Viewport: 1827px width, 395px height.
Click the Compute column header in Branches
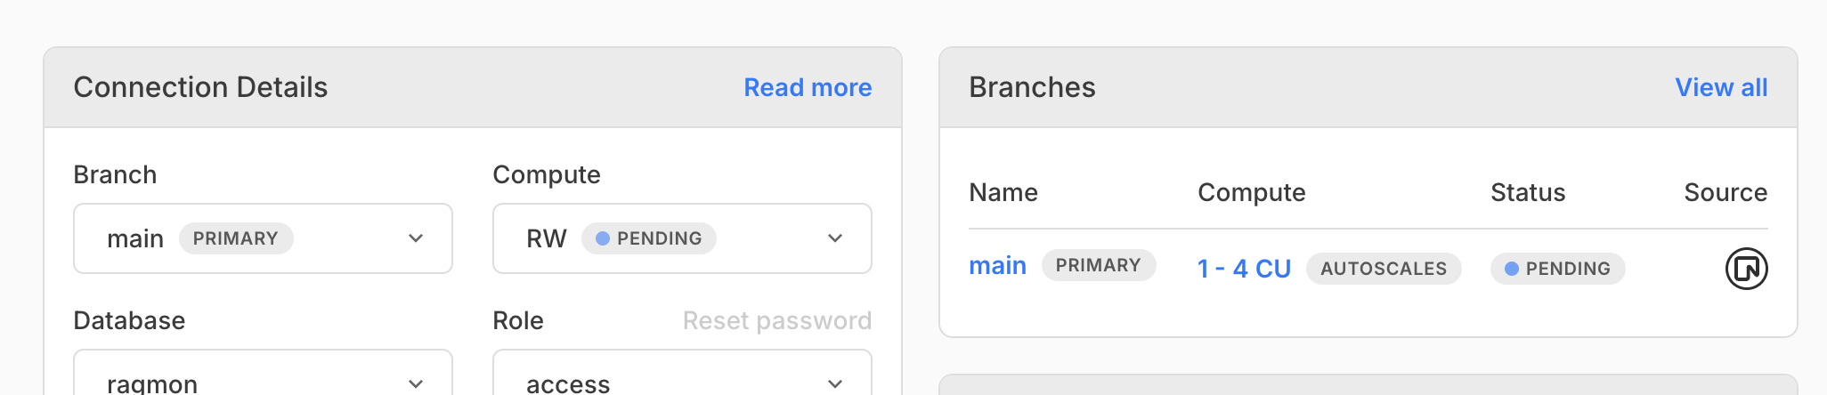click(1251, 192)
